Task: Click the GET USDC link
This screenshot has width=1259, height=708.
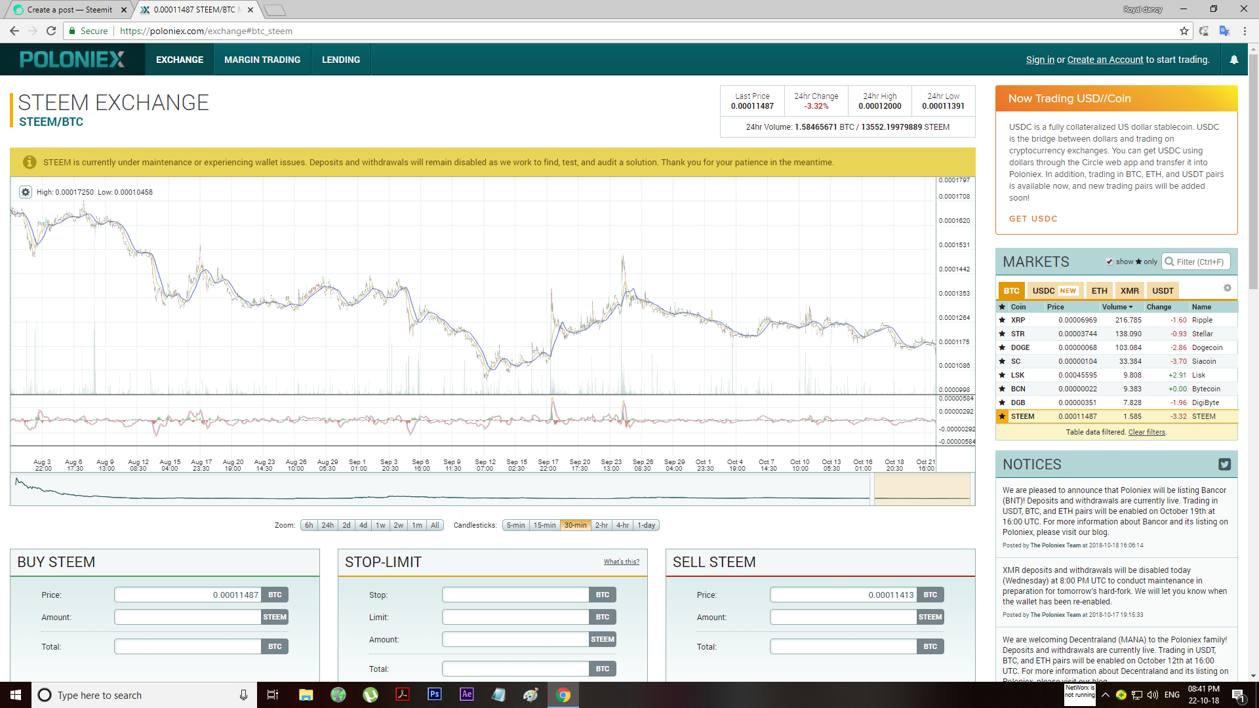Action: (x=1033, y=219)
